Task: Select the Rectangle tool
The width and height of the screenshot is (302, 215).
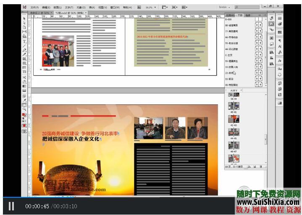Action: 24,63
